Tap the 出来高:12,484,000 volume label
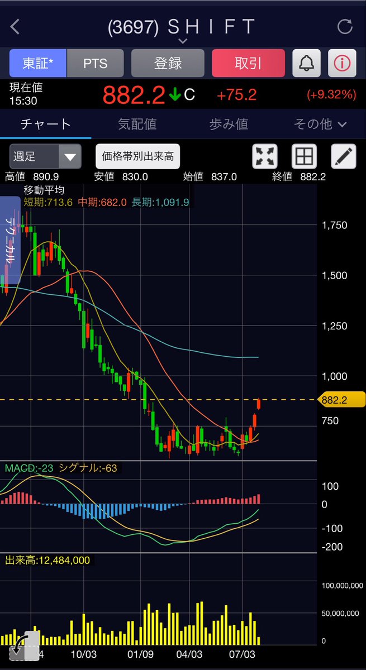Screen dimensions: 366x670 tap(47, 560)
